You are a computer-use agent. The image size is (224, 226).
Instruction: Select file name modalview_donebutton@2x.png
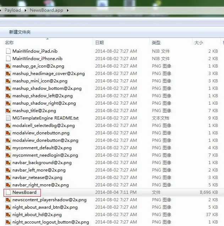[45, 140]
